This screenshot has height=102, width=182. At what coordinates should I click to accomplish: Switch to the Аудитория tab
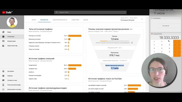75,20
